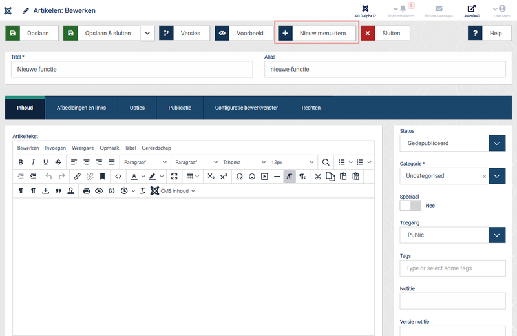This screenshot has width=517, height=336.
Task: Click the emoticon smiley icon
Action: click(x=252, y=176)
